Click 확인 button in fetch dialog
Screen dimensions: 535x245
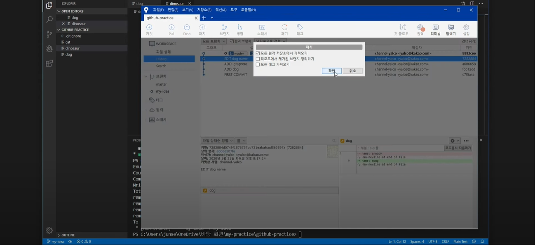point(331,71)
